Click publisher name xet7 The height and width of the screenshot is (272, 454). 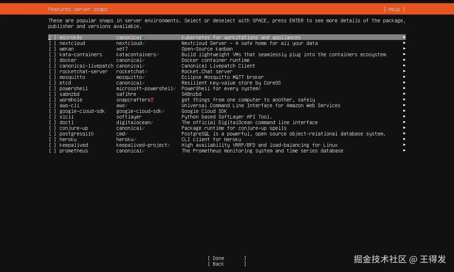pyautogui.click(x=122, y=49)
